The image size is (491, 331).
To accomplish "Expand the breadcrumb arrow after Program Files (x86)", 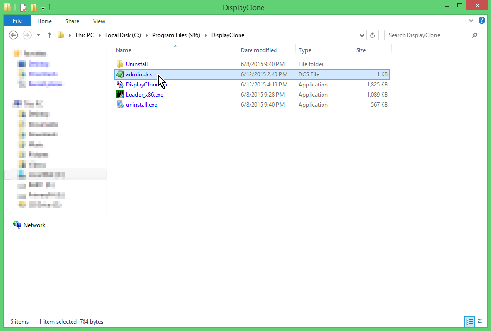I will pos(206,35).
